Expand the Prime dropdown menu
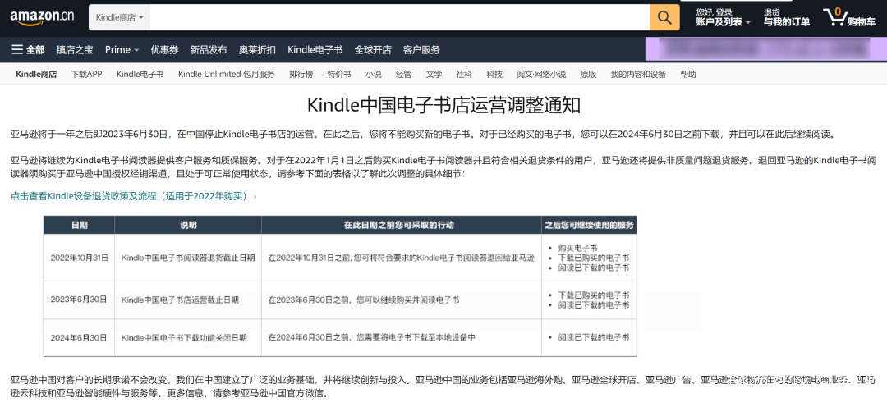This screenshot has width=887, height=407. 122,50
